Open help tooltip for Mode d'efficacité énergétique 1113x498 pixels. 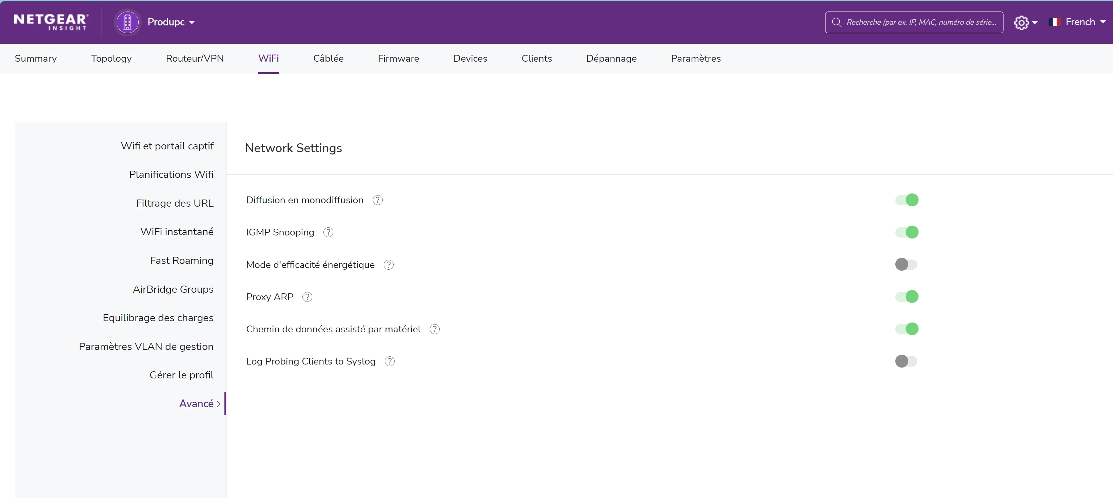389,265
